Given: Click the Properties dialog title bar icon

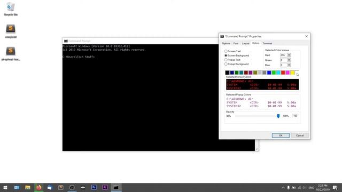Looking at the screenshot, I should coord(222,36).
